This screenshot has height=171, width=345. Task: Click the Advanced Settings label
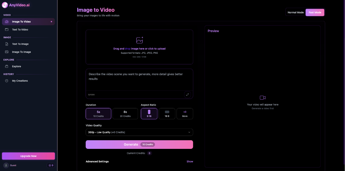[97, 162]
